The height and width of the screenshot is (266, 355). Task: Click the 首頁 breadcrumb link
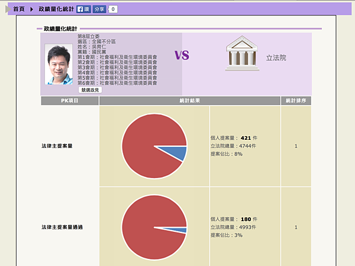[x=19, y=9]
